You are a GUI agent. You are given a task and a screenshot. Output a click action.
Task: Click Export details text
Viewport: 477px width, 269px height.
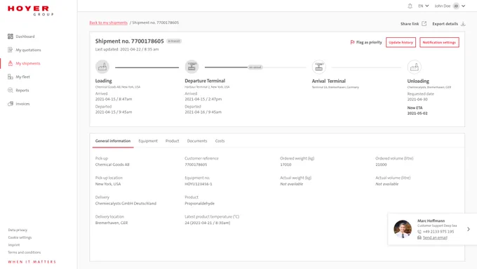445,24
